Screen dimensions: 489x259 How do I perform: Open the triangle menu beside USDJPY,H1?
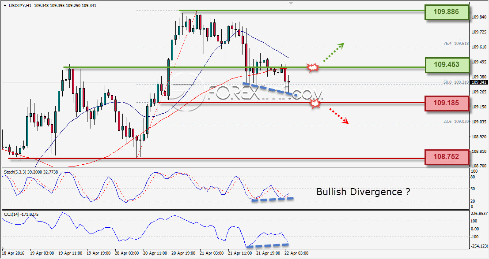pyautogui.click(x=5, y=6)
